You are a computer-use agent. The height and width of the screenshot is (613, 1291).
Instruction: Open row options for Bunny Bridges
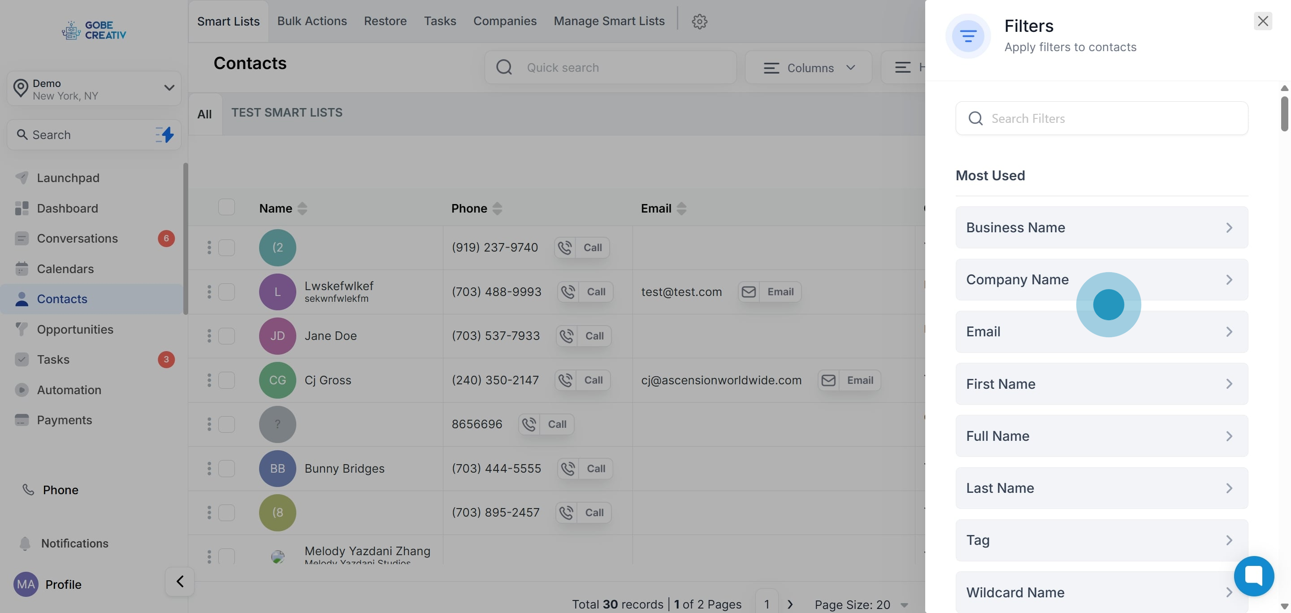tap(209, 469)
